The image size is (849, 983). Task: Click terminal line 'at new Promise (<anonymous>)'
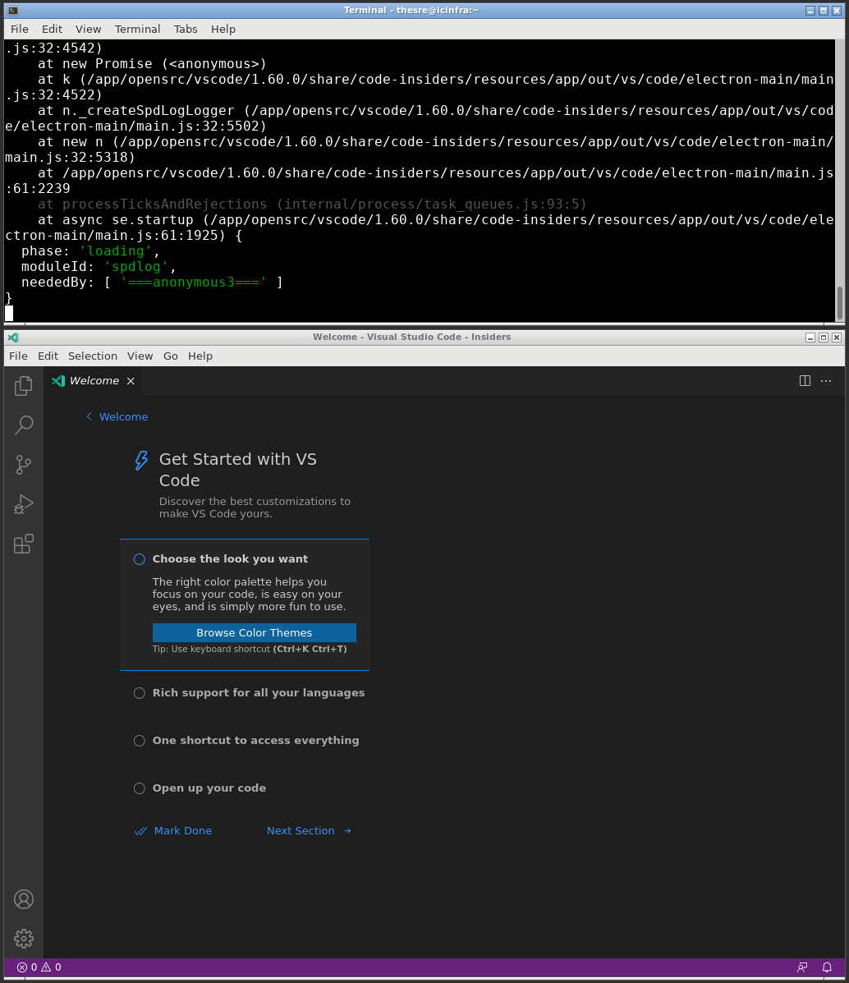153,63
